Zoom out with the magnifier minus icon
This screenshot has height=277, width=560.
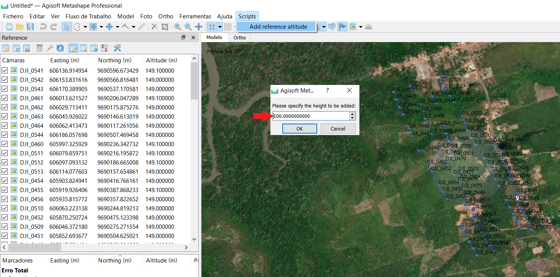188,27
